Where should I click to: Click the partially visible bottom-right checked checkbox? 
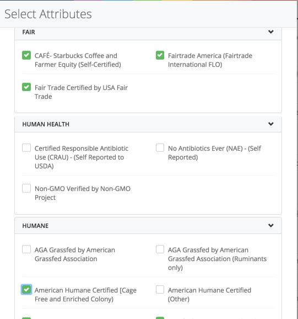click(x=160, y=318)
